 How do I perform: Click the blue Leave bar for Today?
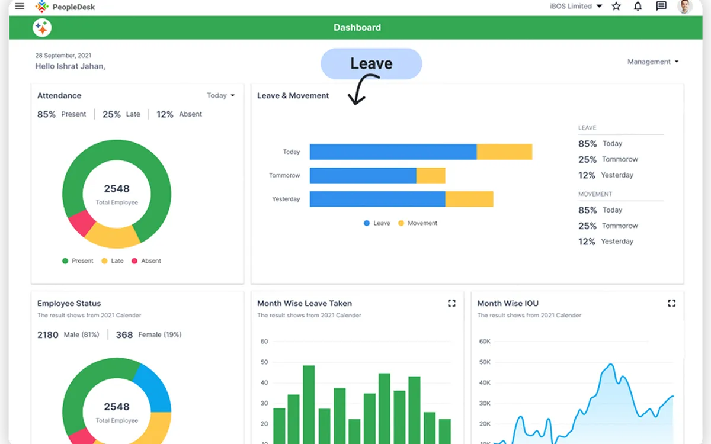(393, 152)
